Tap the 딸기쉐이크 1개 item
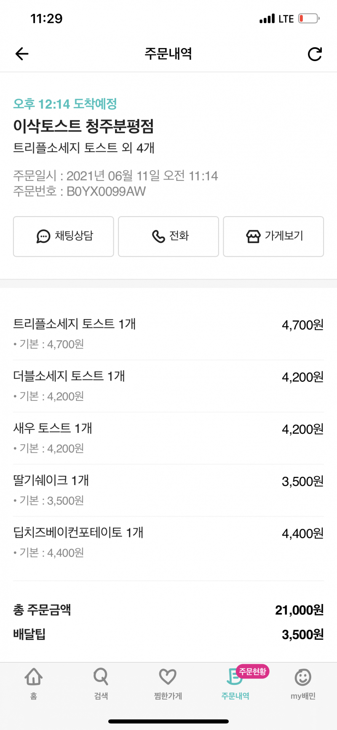This screenshot has width=337, height=730. click(51, 480)
